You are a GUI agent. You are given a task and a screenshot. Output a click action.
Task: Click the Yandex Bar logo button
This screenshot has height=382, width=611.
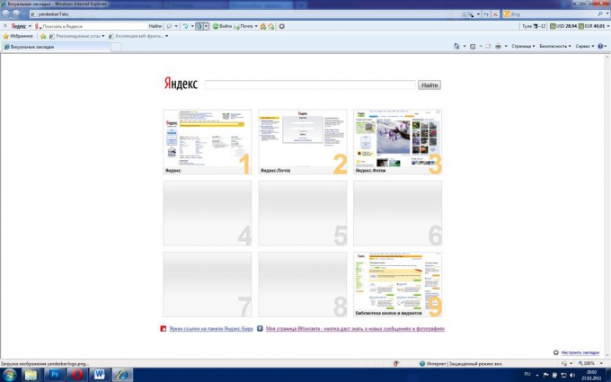click(x=18, y=26)
